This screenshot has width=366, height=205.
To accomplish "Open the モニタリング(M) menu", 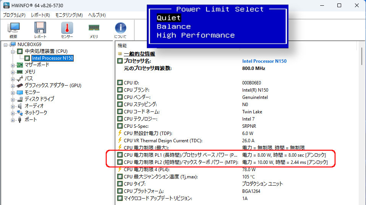I will (x=69, y=15).
